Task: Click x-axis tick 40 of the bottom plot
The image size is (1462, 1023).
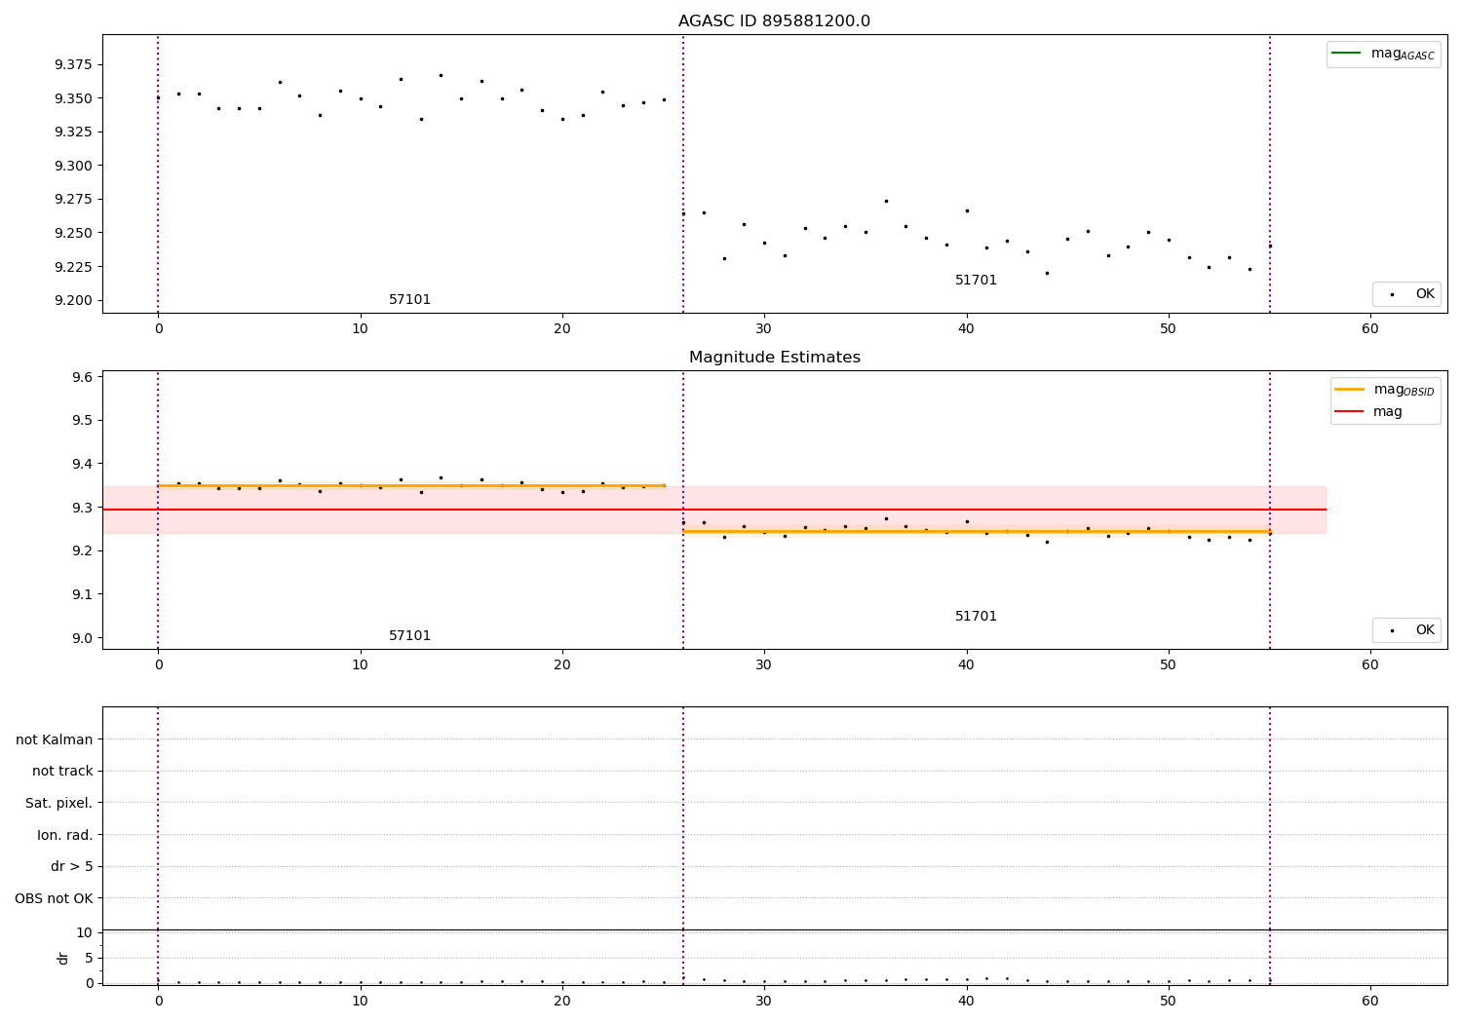Action: tap(966, 1001)
